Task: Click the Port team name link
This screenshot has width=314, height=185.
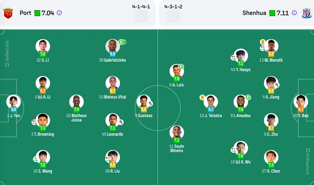Action: click(25, 13)
